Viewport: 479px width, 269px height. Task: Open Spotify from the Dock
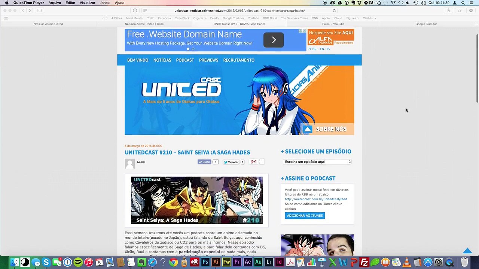pyautogui.click(x=78, y=262)
